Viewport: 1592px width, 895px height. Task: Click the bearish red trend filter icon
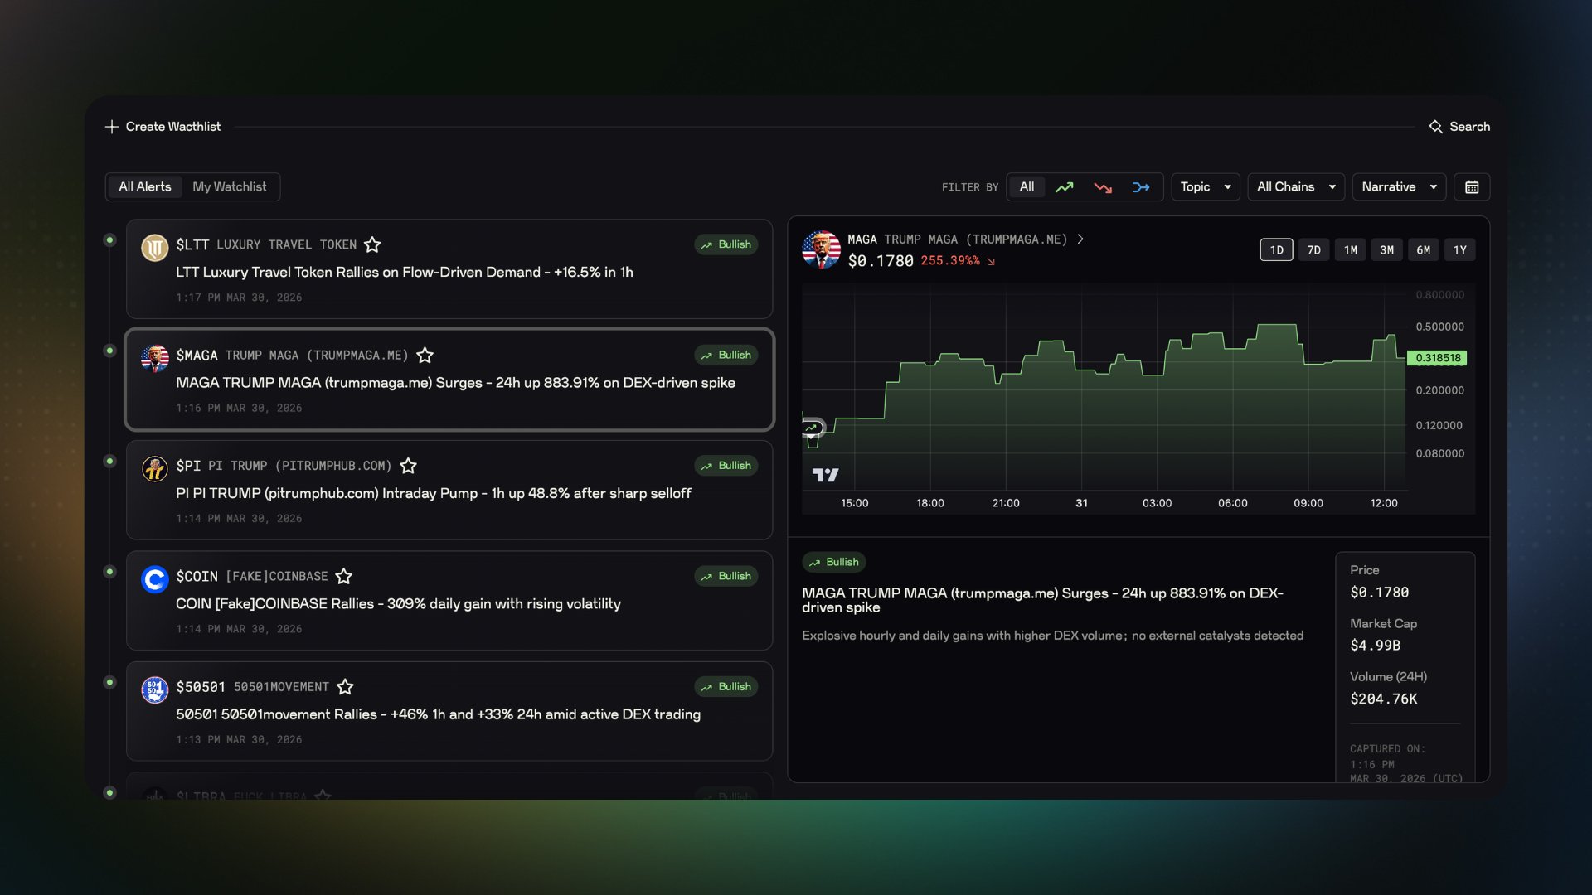pyautogui.click(x=1102, y=187)
